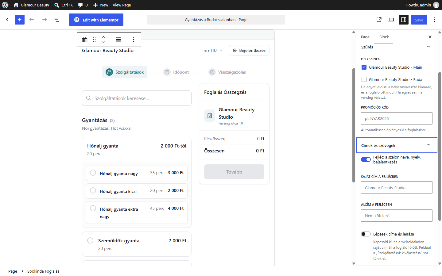The image size is (442, 276).
Task: Check Glamour Beauty Studio - Buda checkbox
Action: click(364, 79)
